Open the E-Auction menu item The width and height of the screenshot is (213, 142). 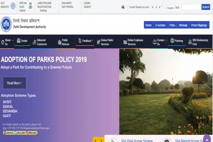[160, 25]
